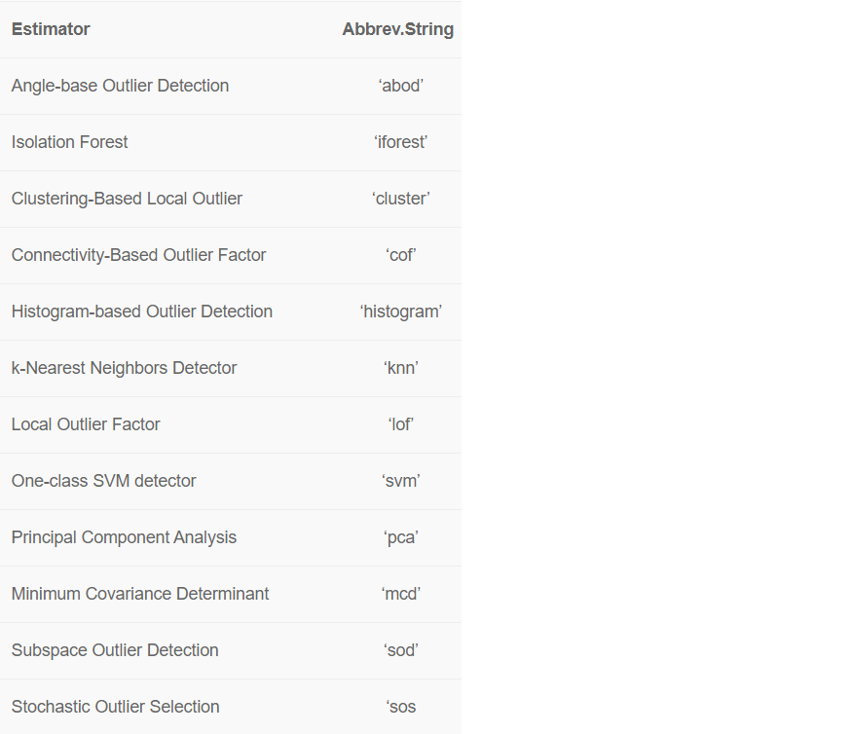
Task: Select Stochastic Outlier Selection text
Action: pyautogui.click(x=115, y=707)
